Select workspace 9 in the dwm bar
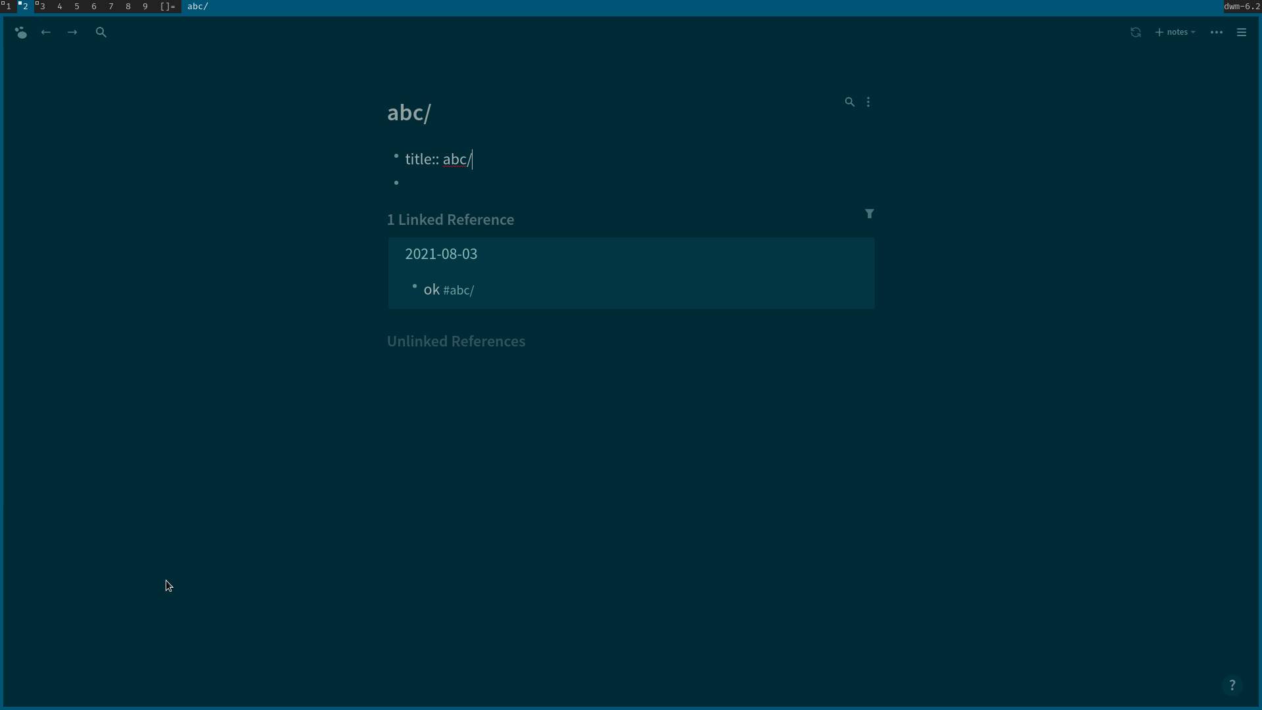 point(145,6)
